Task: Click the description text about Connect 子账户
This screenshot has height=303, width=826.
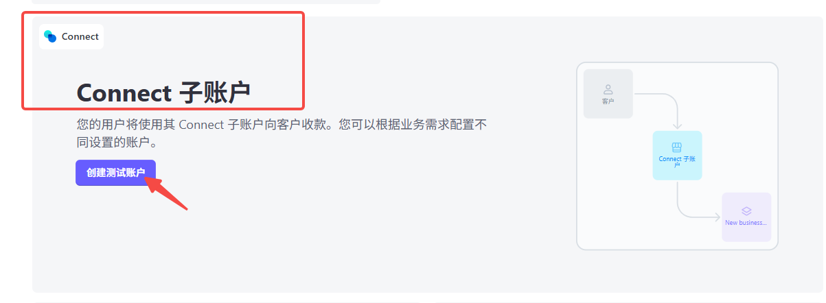Action: 282,134
